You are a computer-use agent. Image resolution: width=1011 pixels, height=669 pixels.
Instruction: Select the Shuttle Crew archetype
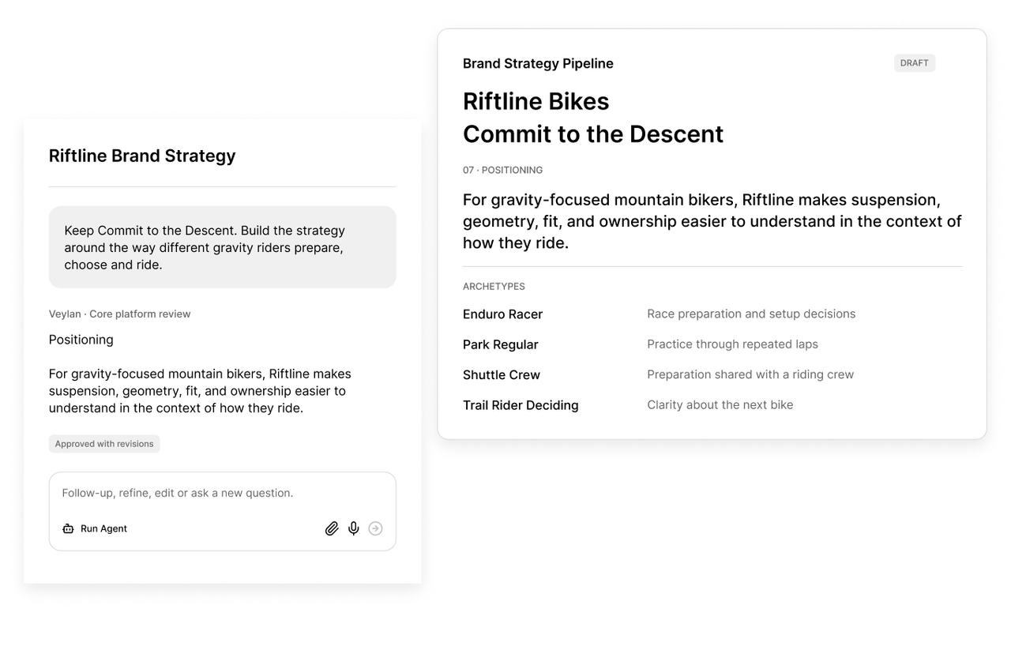tap(502, 375)
